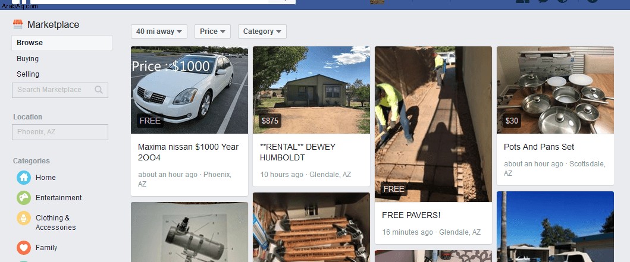Select the Browse menu item
The width and height of the screenshot is (630, 262).
click(62, 43)
